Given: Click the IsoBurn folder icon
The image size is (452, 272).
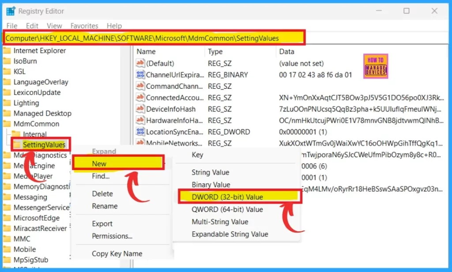Looking at the screenshot, I should 7,61.
